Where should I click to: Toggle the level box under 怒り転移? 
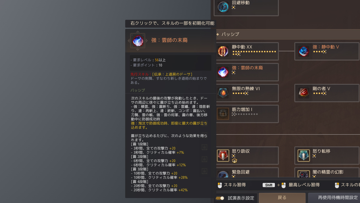pos(314,156)
